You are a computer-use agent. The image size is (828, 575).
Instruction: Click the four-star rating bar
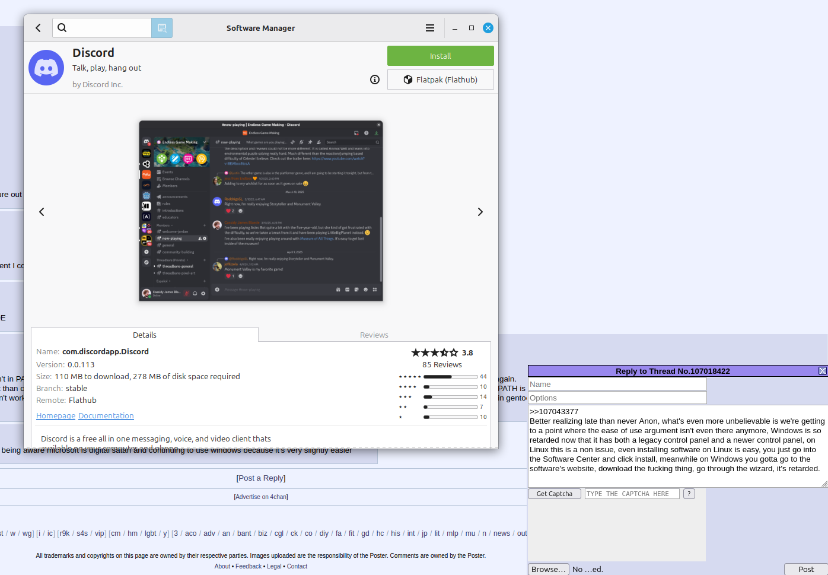pyautogui.click(x=451, y=387)
